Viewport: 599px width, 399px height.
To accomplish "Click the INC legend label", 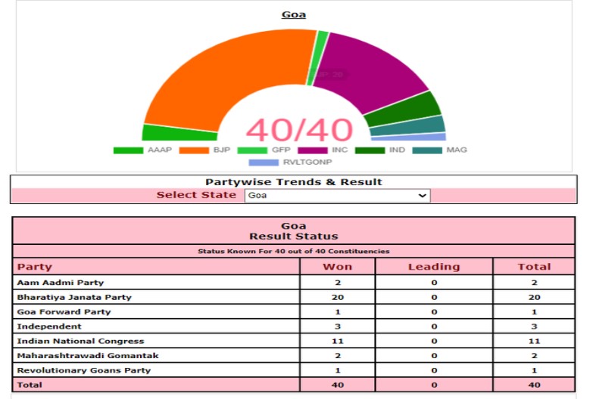I will click(340, 150).
